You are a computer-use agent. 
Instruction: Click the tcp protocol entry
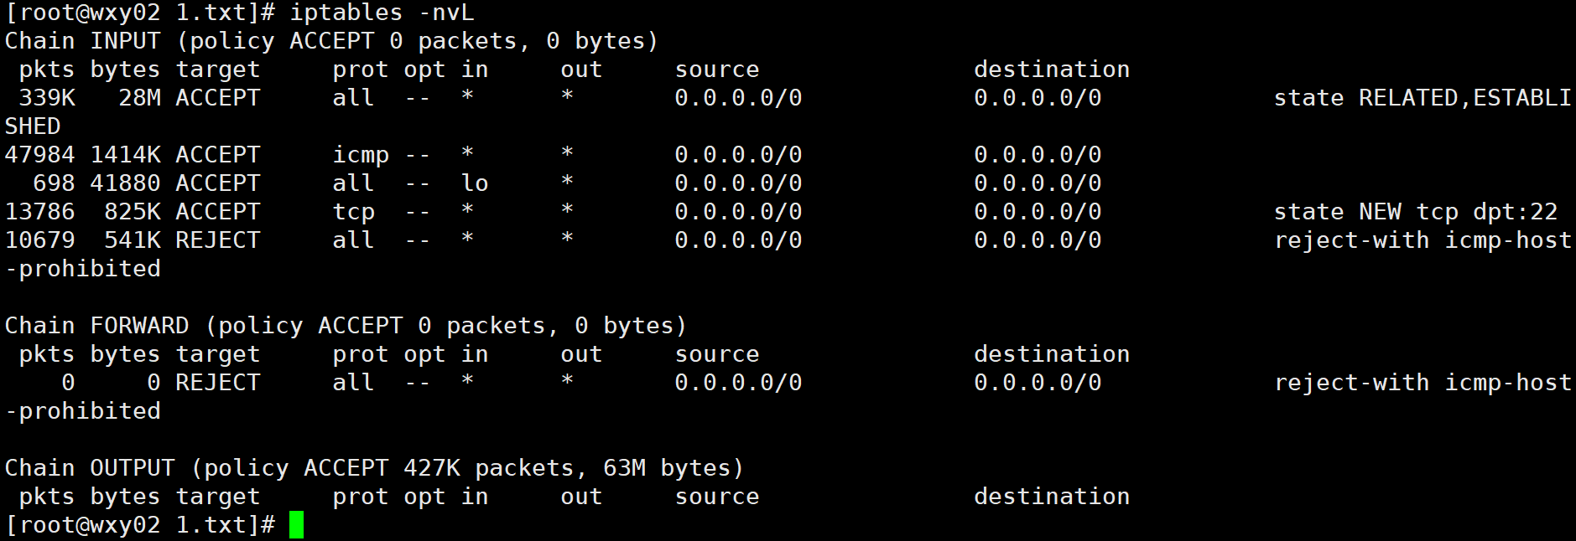tap(353, 212)
